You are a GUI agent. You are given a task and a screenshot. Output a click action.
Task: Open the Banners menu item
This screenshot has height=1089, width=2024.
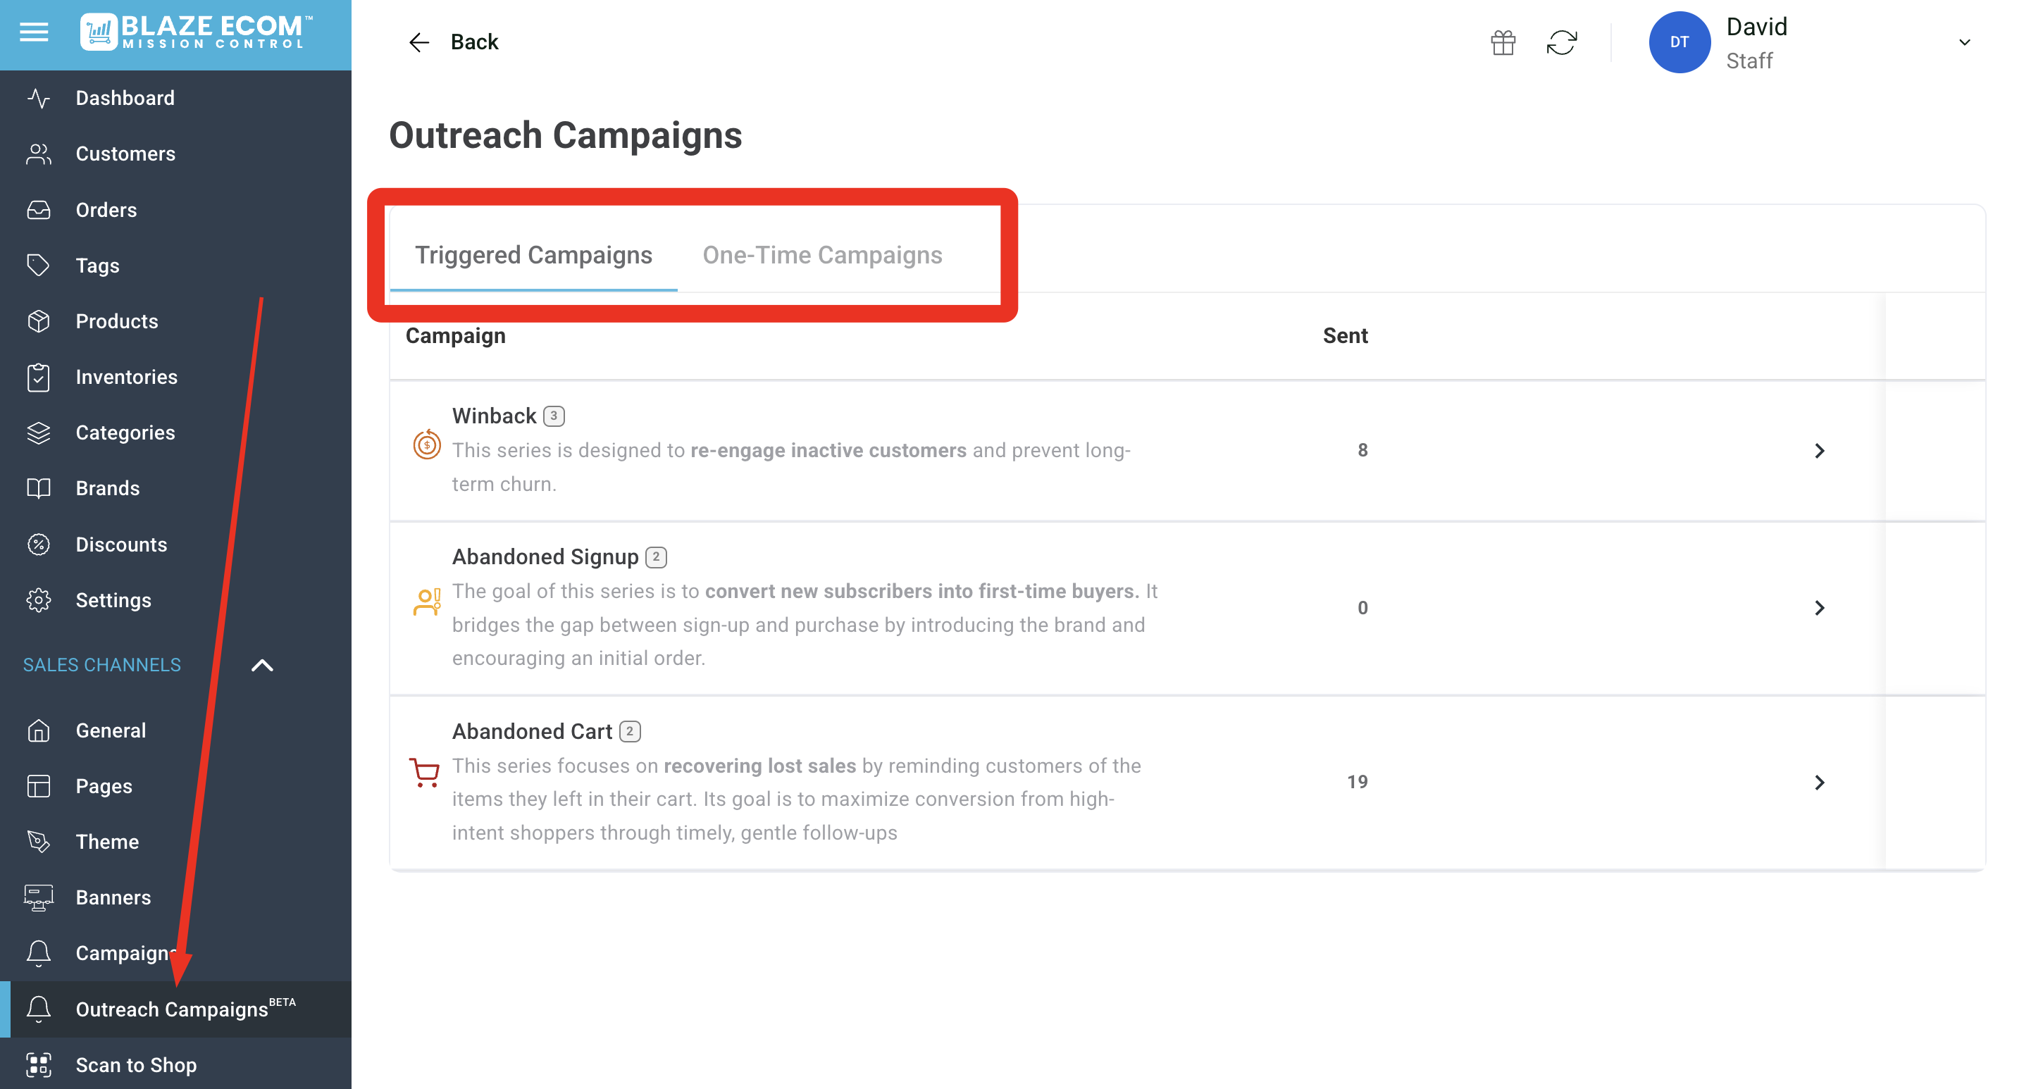pyautogui.click(x=113, y=897)
